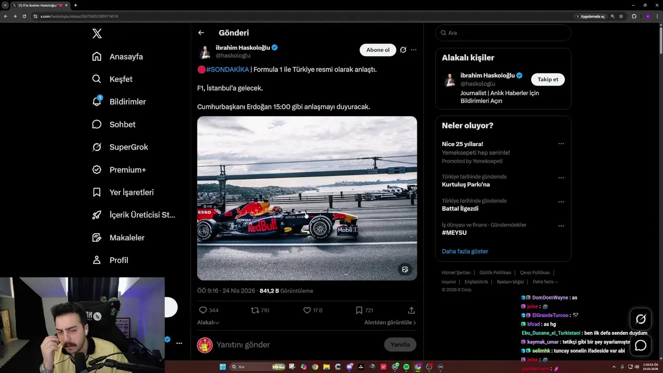Open Yer İşaretleri bookmarks
The width and height of the screenshot is (663, 373).
click(123, 192)
